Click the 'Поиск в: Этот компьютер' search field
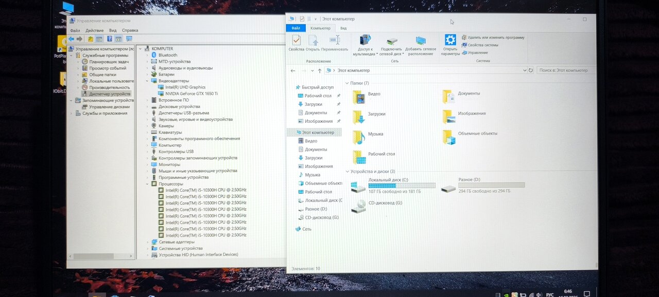The image size is (659, 297). click(x=565, y=70)
